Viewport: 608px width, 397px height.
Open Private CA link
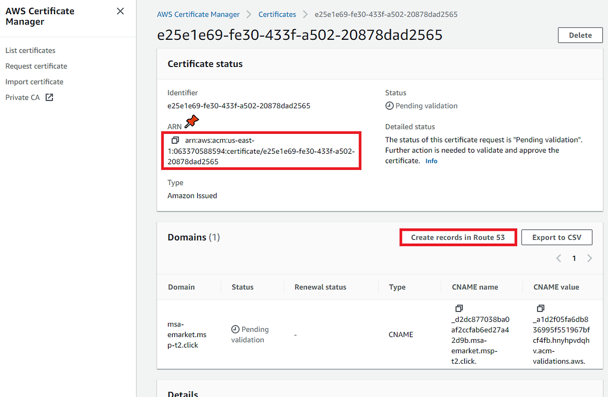[x=22, y=97]
